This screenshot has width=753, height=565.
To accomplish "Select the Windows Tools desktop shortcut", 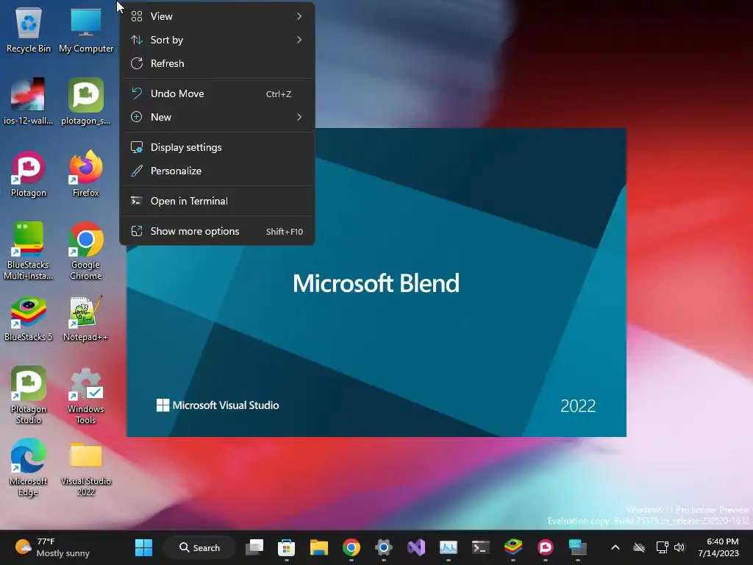I will click(x=86, y=395).
